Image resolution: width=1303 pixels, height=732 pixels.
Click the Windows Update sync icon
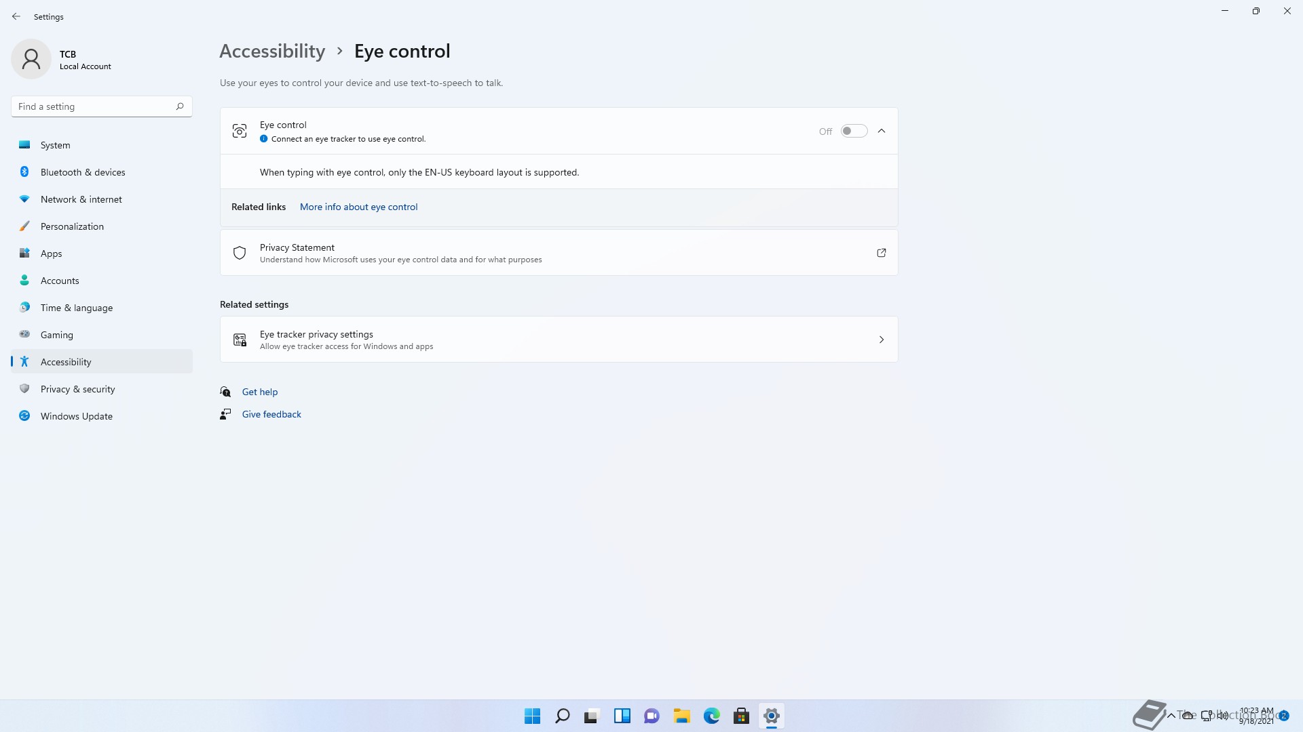click(x=24, y=416)
